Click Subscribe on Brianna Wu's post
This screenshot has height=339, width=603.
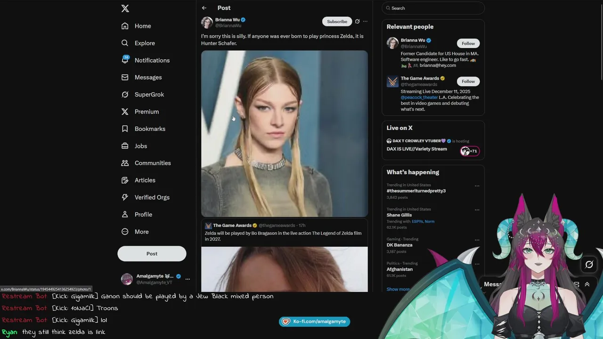(337, 22)
